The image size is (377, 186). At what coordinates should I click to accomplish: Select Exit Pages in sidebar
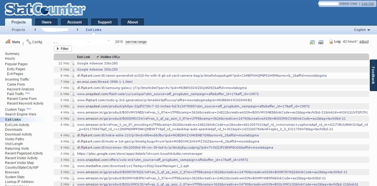click(x=15, y=74)
